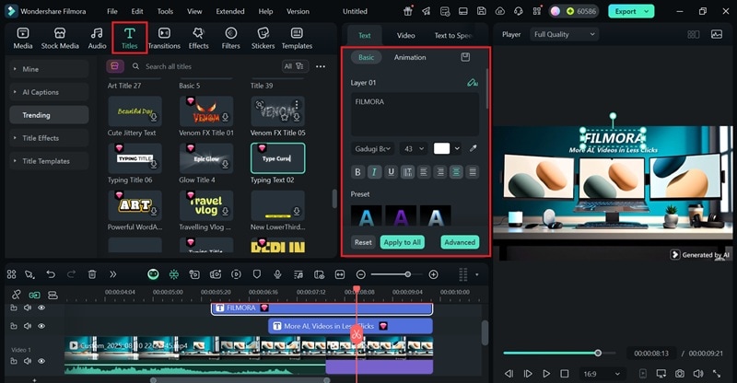Screen dimensions: 737x383
Task: Open the Edit menu
Action: (x=137, y=11)
